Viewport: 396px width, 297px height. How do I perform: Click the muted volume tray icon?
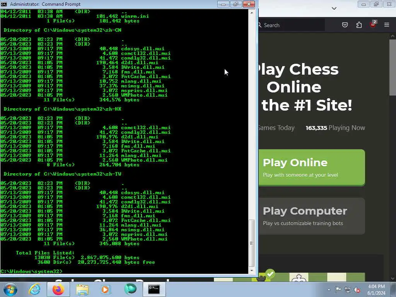coord(357,290)
